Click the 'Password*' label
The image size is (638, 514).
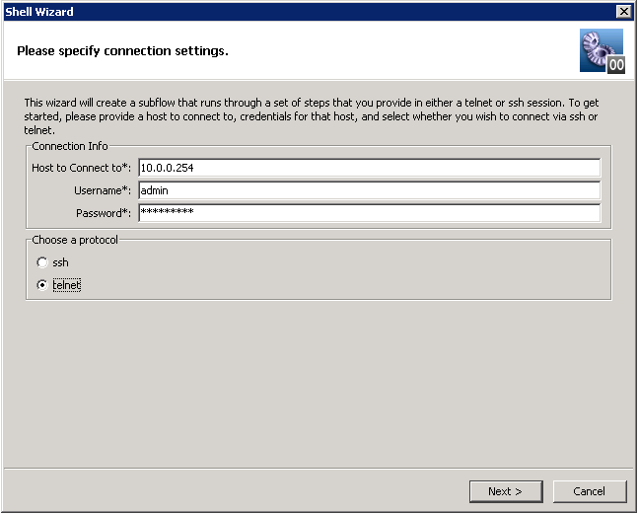point(104,213)
